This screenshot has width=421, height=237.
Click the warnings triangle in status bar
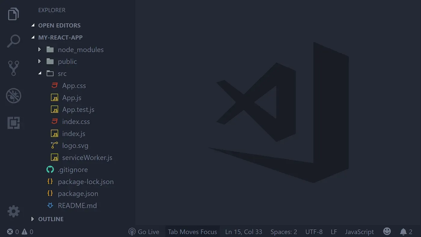(24, 232)
